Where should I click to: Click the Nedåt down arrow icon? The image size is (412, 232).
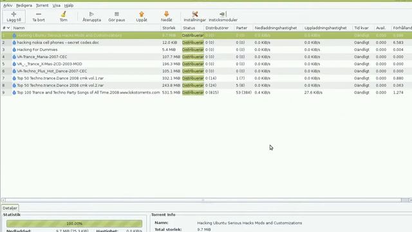coord(166,14)
